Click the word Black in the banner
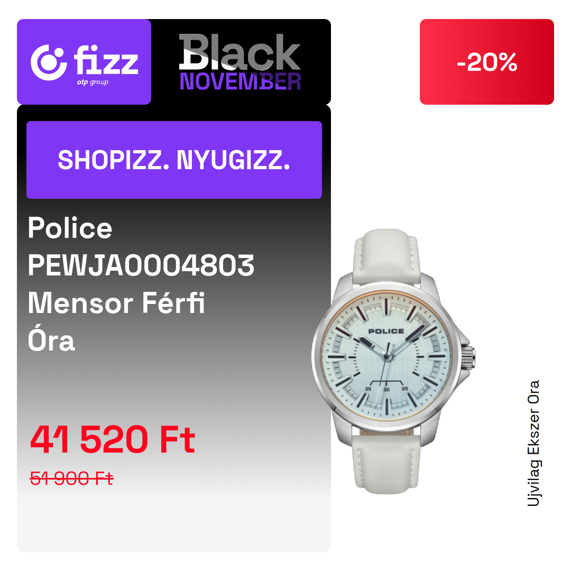Viewport: 571px width, 571px height. [x=240, y=52]
